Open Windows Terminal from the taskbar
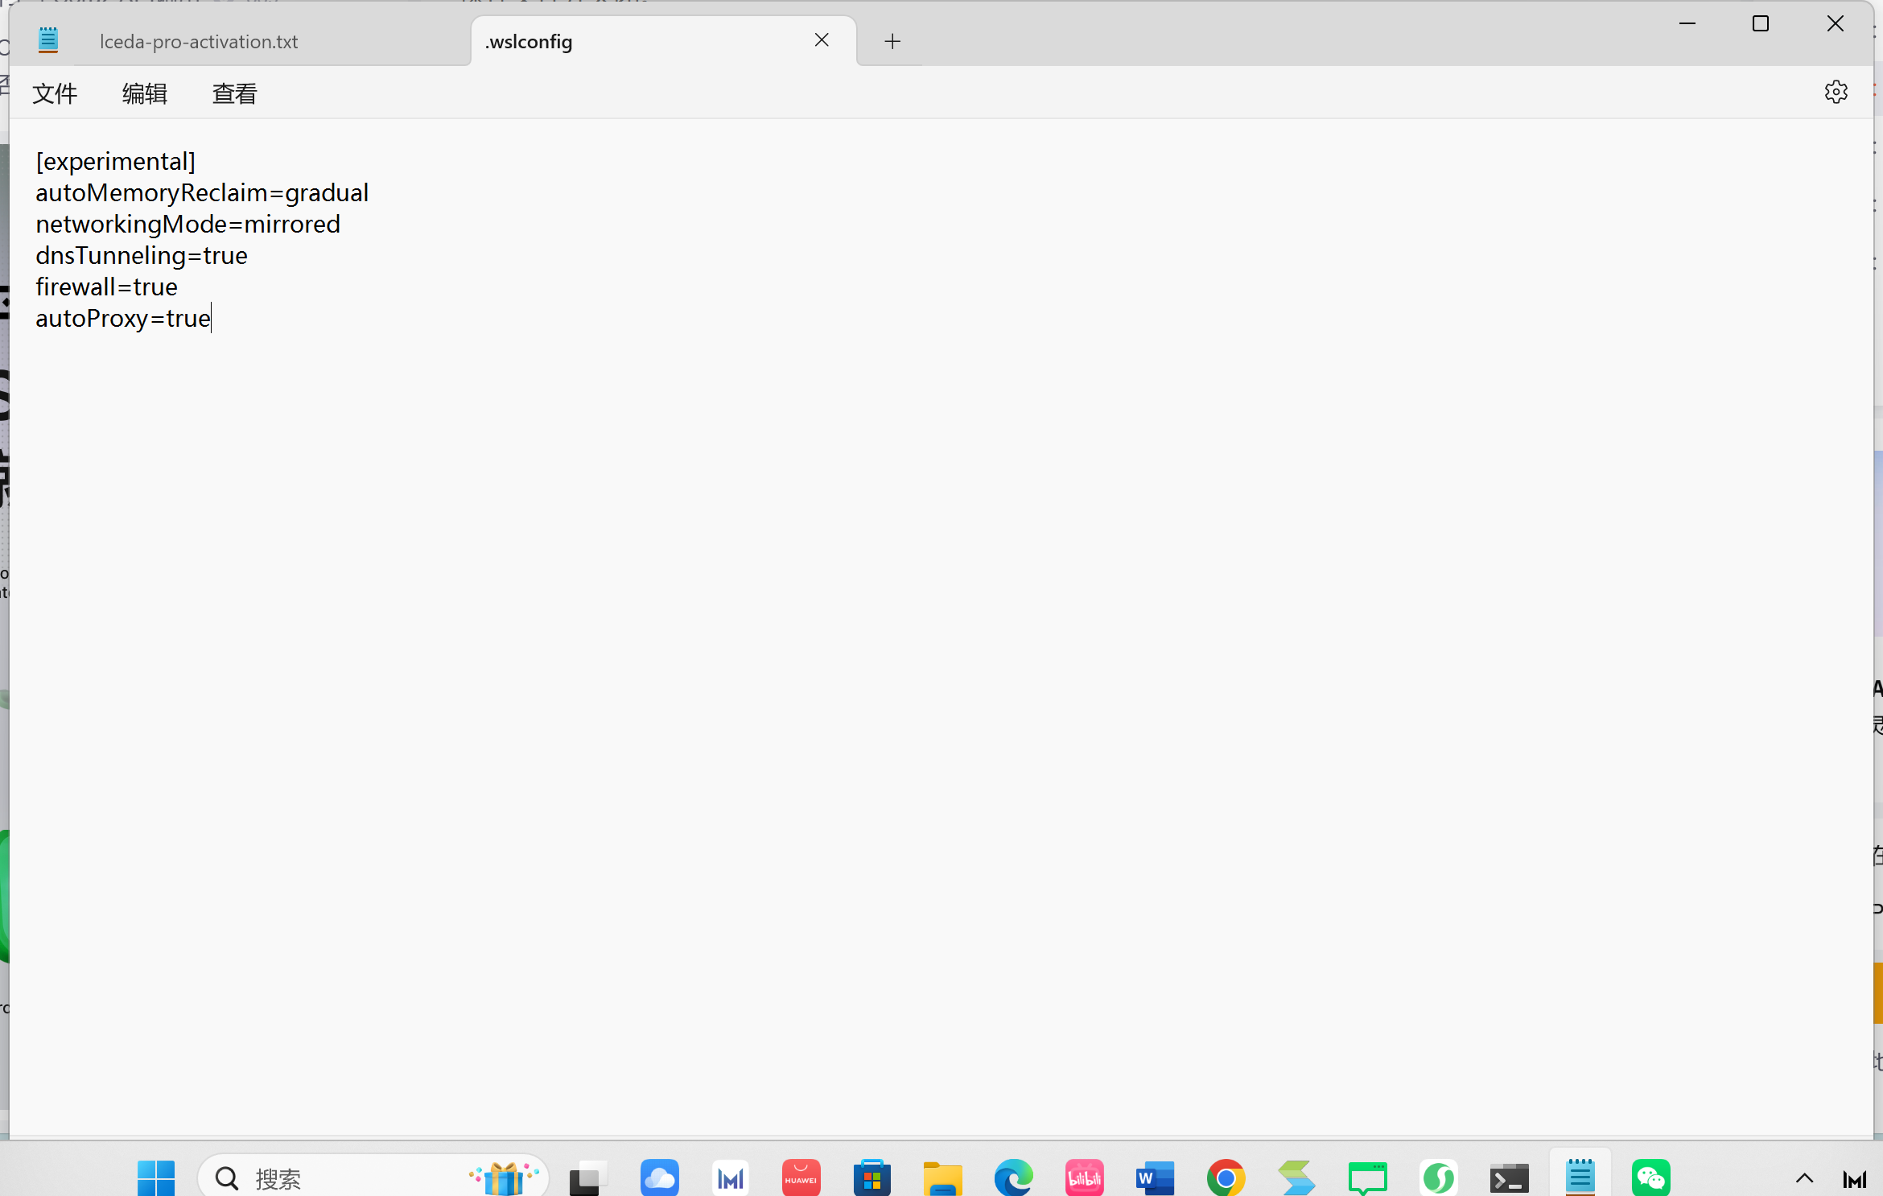Screen dimensions: 1883x1196 1510,1177
